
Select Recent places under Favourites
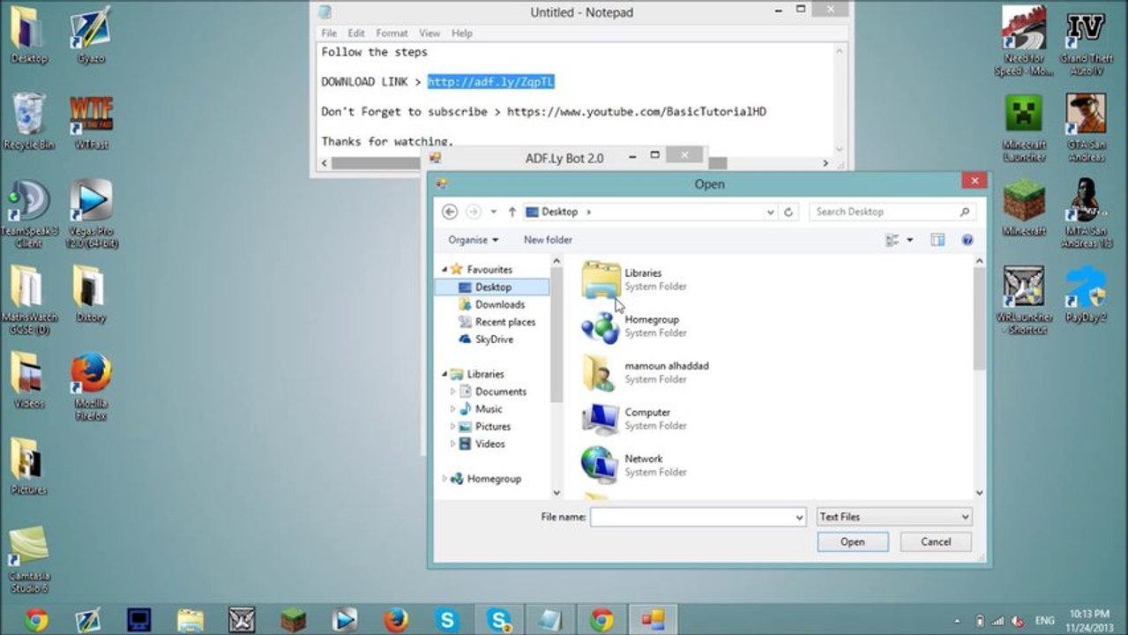(504, 322)
